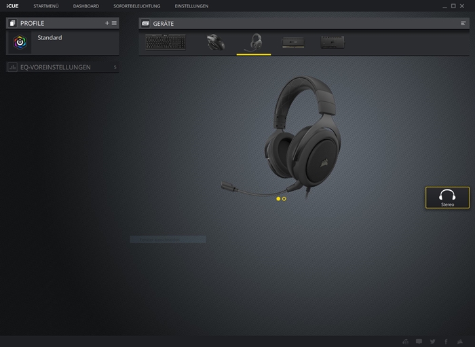Click the EQ presets bars icon

pyautogui.click(x=12, y=67)
